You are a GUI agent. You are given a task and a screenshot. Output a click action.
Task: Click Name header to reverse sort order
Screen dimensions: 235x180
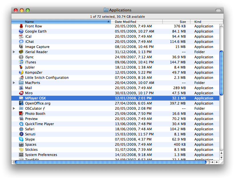[x=29, y=21]
